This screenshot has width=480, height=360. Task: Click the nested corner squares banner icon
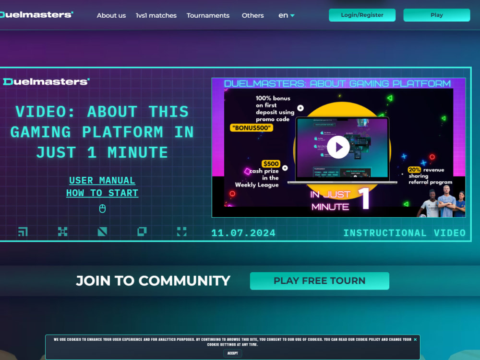[x=23, y=232]
